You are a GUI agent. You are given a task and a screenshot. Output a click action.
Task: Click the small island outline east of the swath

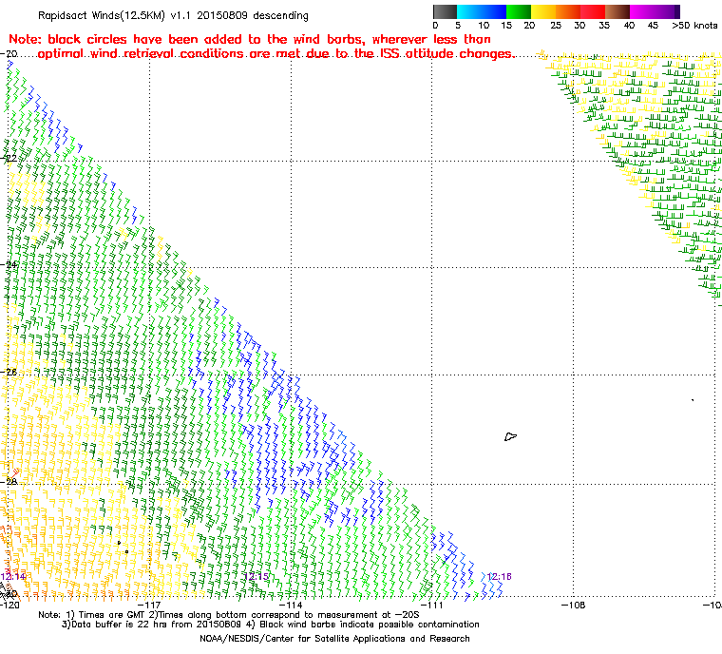[x=510, y=436]
